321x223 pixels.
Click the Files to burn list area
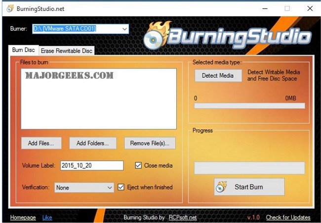point(99,99)
